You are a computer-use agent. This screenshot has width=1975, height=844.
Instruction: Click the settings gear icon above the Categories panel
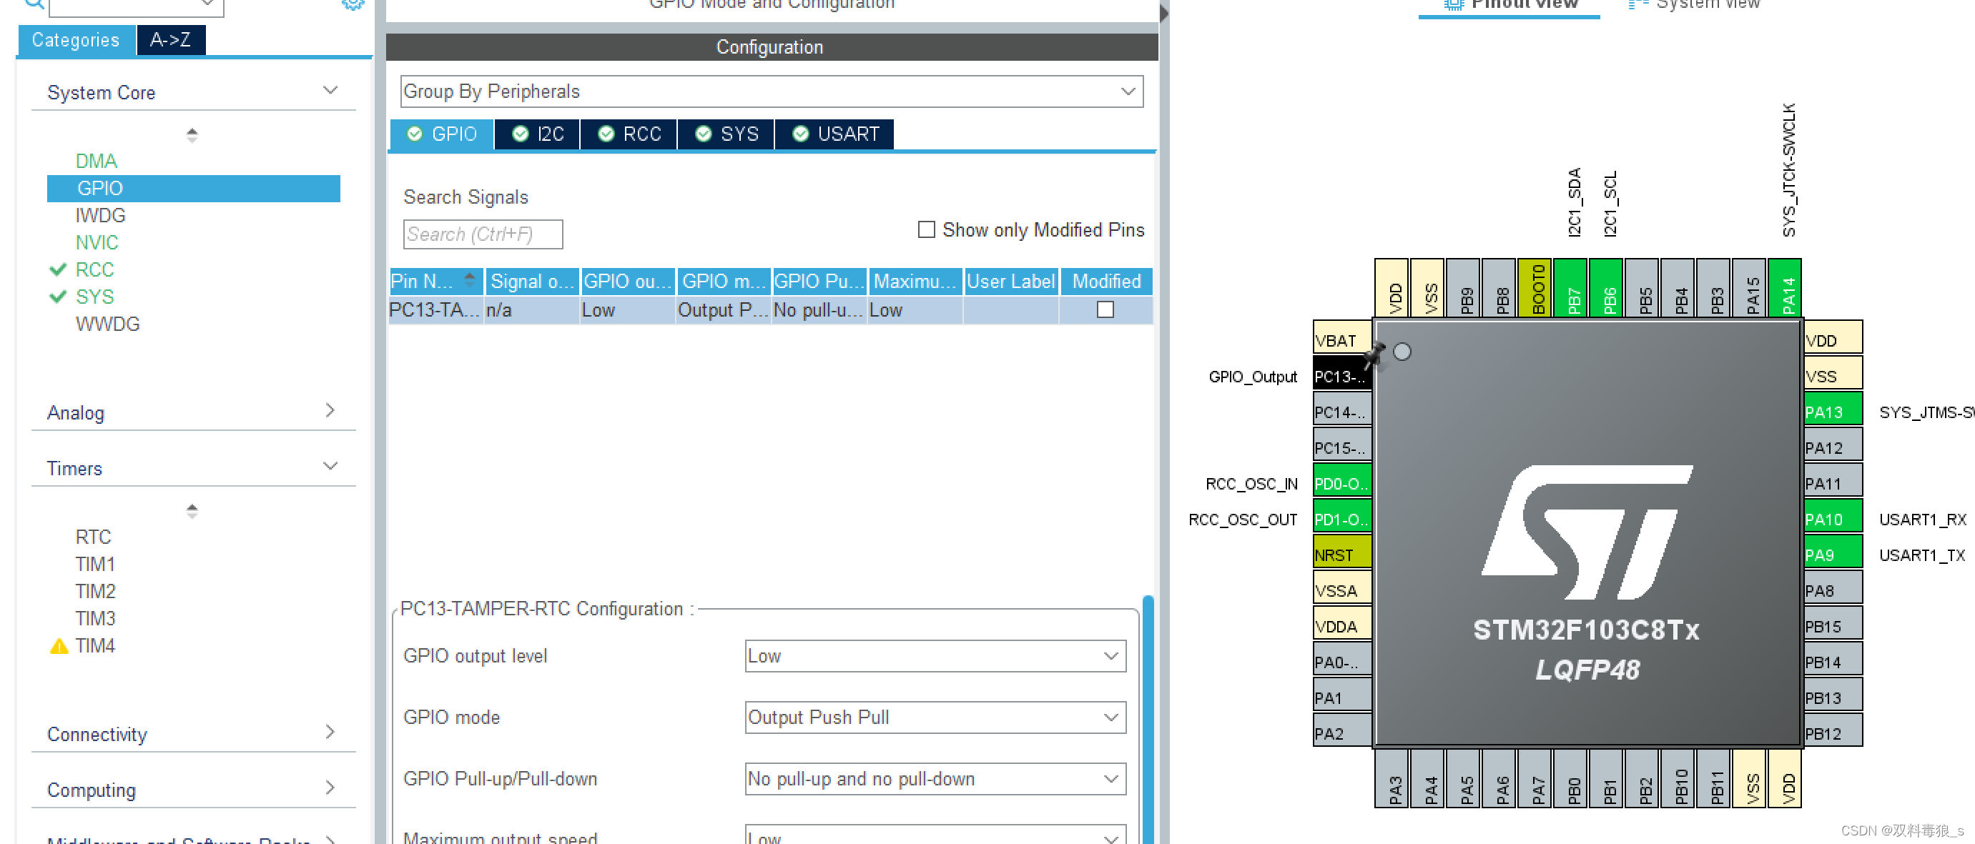coord(353,4)
